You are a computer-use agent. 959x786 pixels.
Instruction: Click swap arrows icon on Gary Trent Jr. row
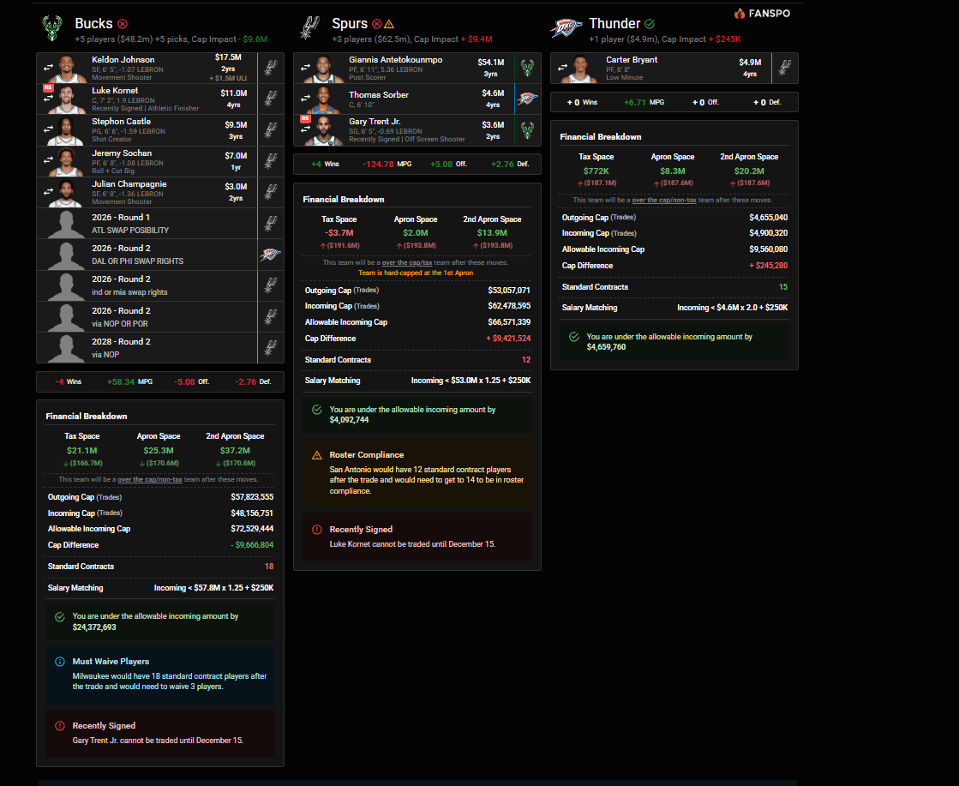tap(305, 129)
